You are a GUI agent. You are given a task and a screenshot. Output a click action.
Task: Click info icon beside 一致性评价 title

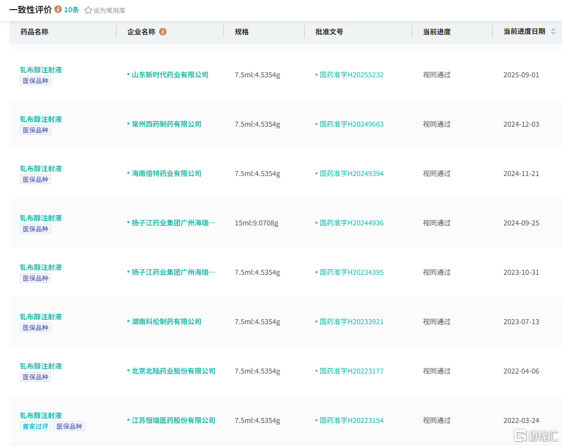[x=58, y=9]
